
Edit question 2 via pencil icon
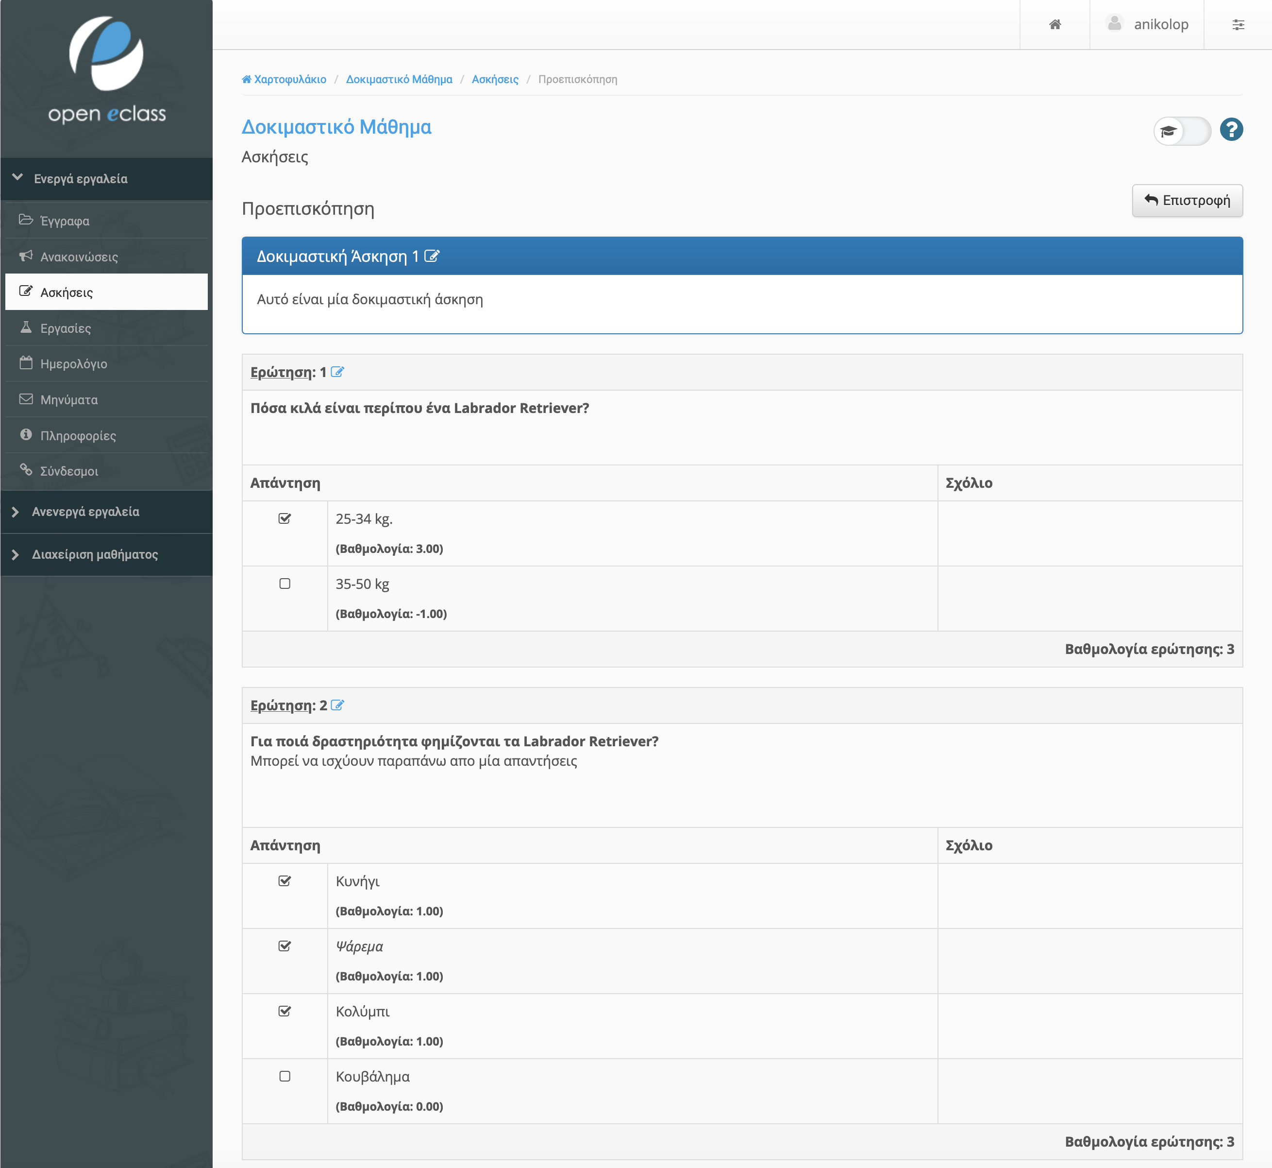pyautogui.click(x=337, y=704)
